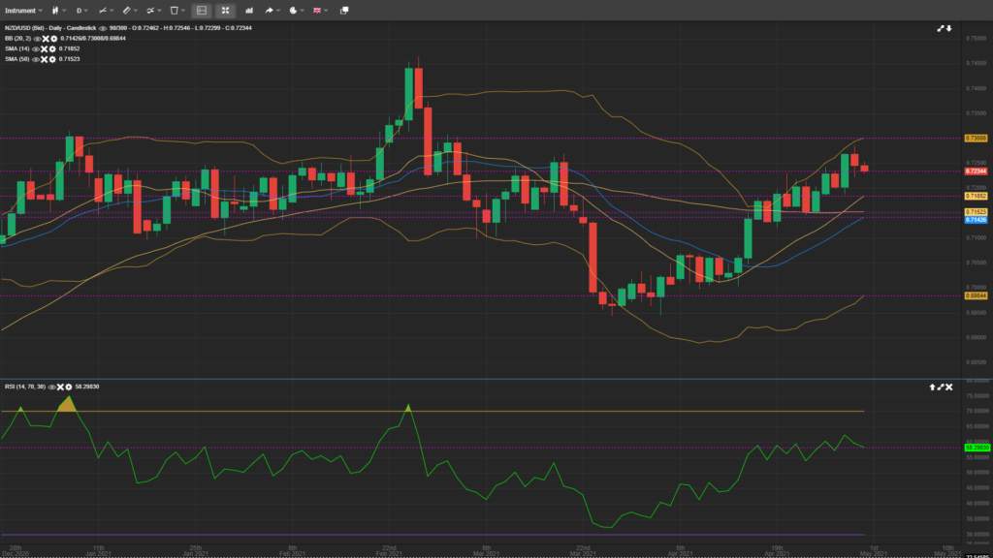Viewport: 993px width, 558px height.
Task: Toggle visibility eye for SMA (14)
Action: [36, 48]
